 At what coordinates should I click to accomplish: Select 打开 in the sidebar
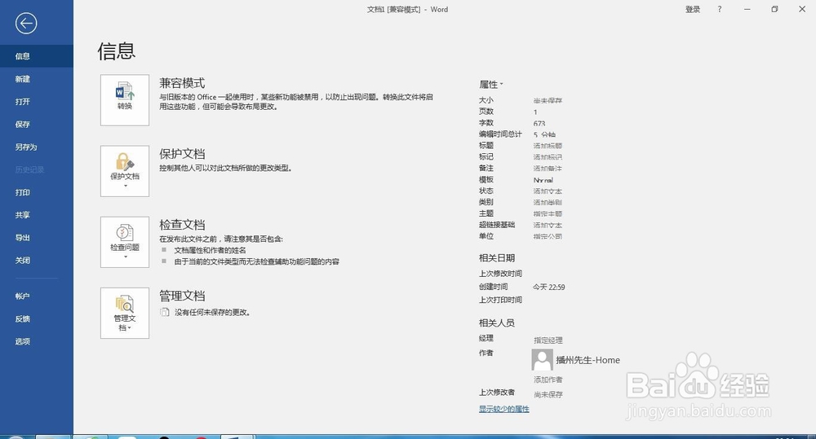[x=37, y=102]
